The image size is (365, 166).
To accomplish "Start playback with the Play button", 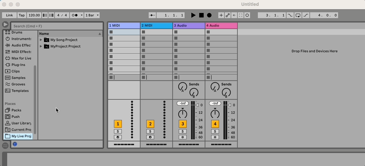I will tap(193, 15).
